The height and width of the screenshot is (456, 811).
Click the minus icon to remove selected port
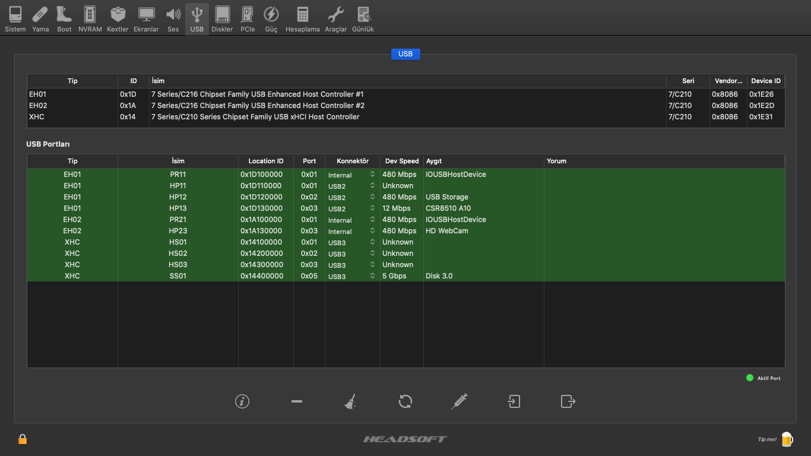297,401
